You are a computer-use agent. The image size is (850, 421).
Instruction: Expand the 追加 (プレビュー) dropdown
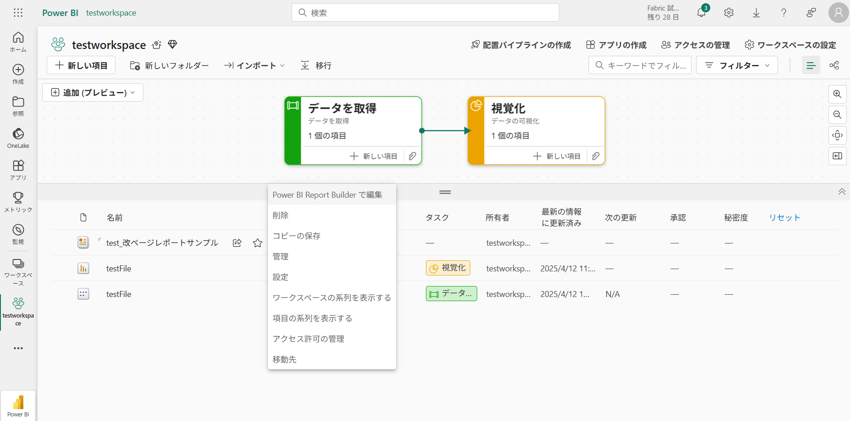[93, 92]
